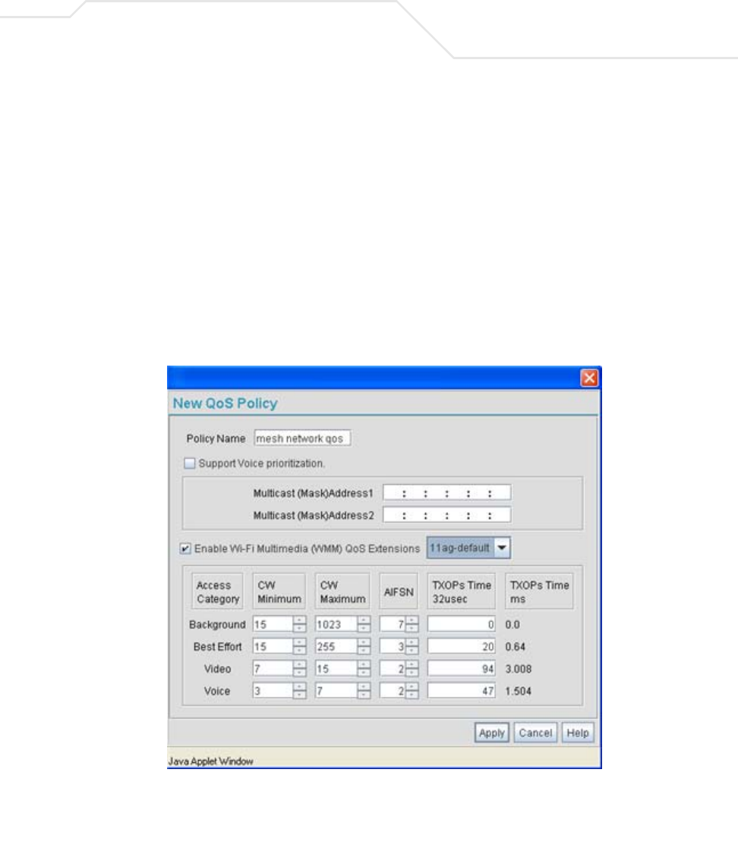Click the Background ms value 0.0

coord(512,625)
